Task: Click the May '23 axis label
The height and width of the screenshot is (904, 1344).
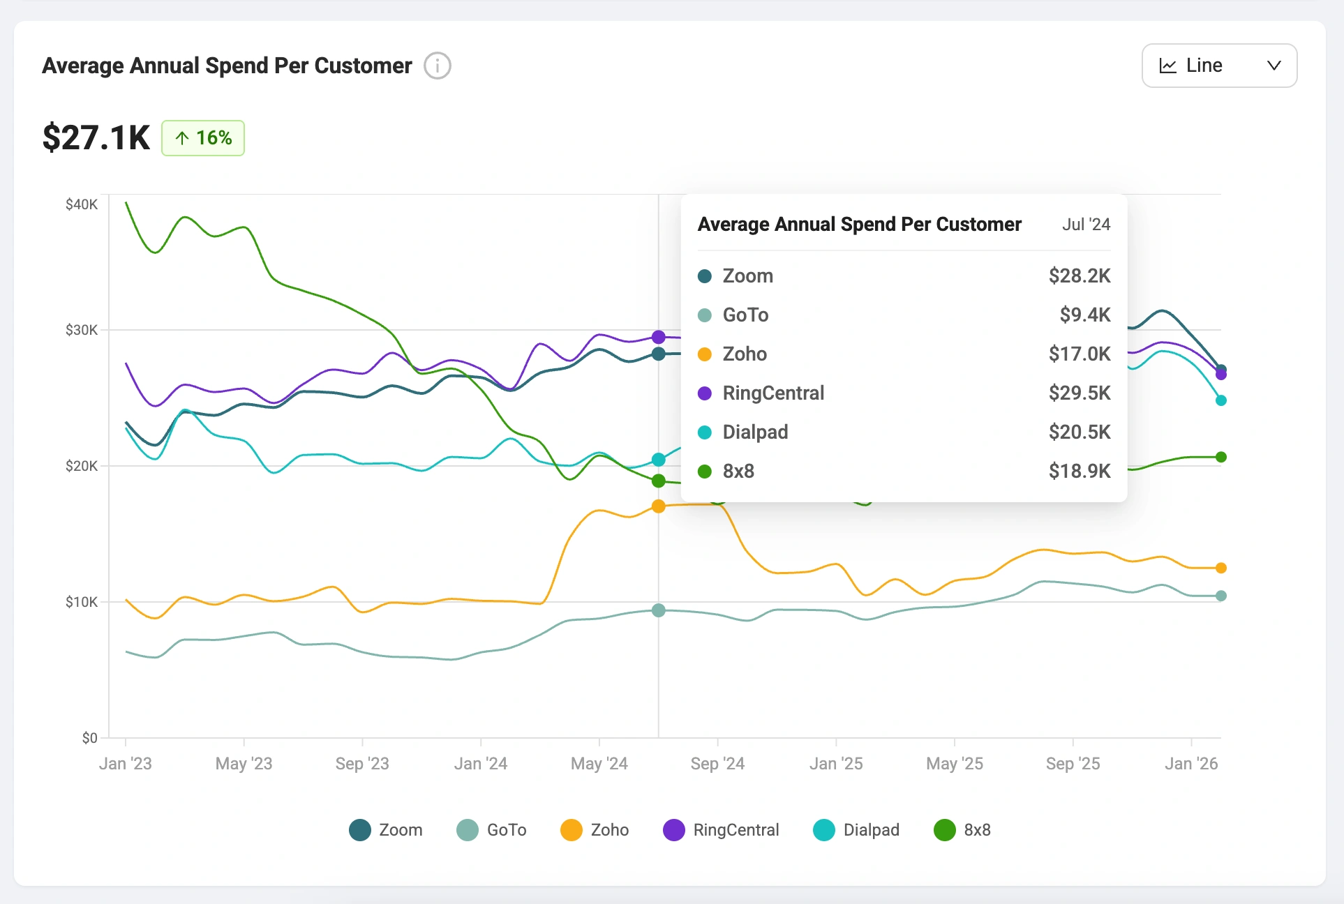Action: point(244,764)
